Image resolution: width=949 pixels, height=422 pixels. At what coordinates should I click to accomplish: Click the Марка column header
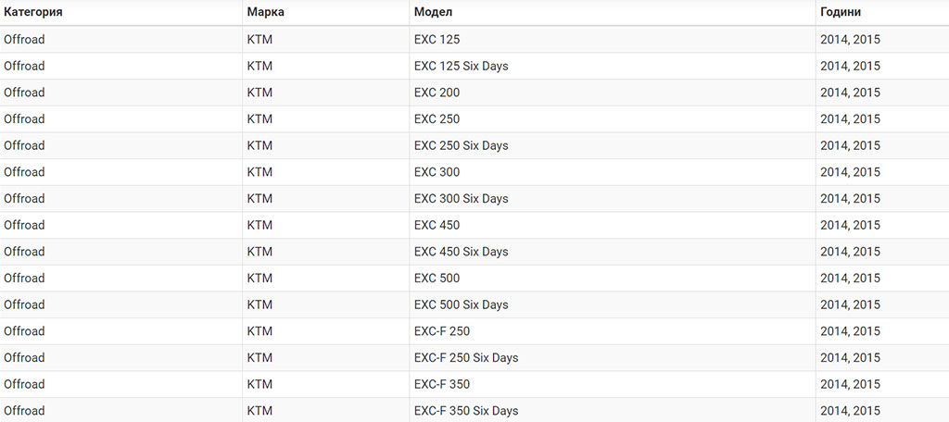pyautogui.click(x=325, y=12)
